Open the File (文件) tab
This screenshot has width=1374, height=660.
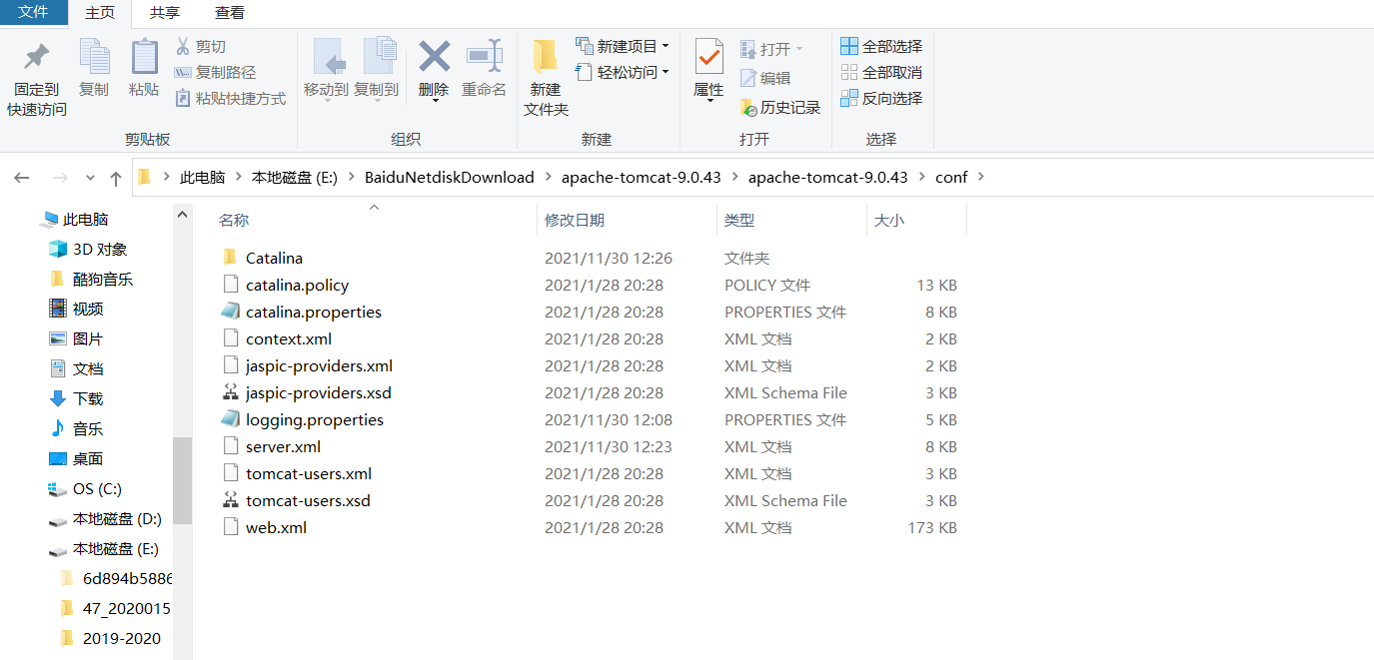pos(33,13)
